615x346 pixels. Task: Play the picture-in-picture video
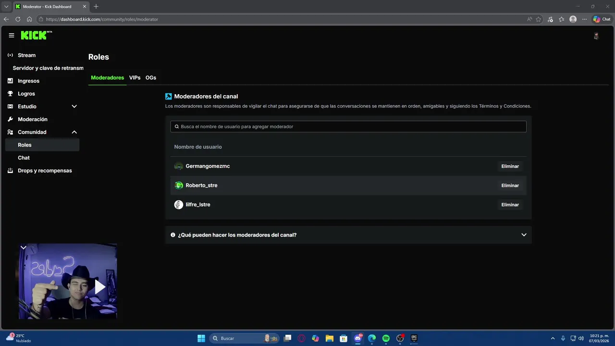[99, 287]
